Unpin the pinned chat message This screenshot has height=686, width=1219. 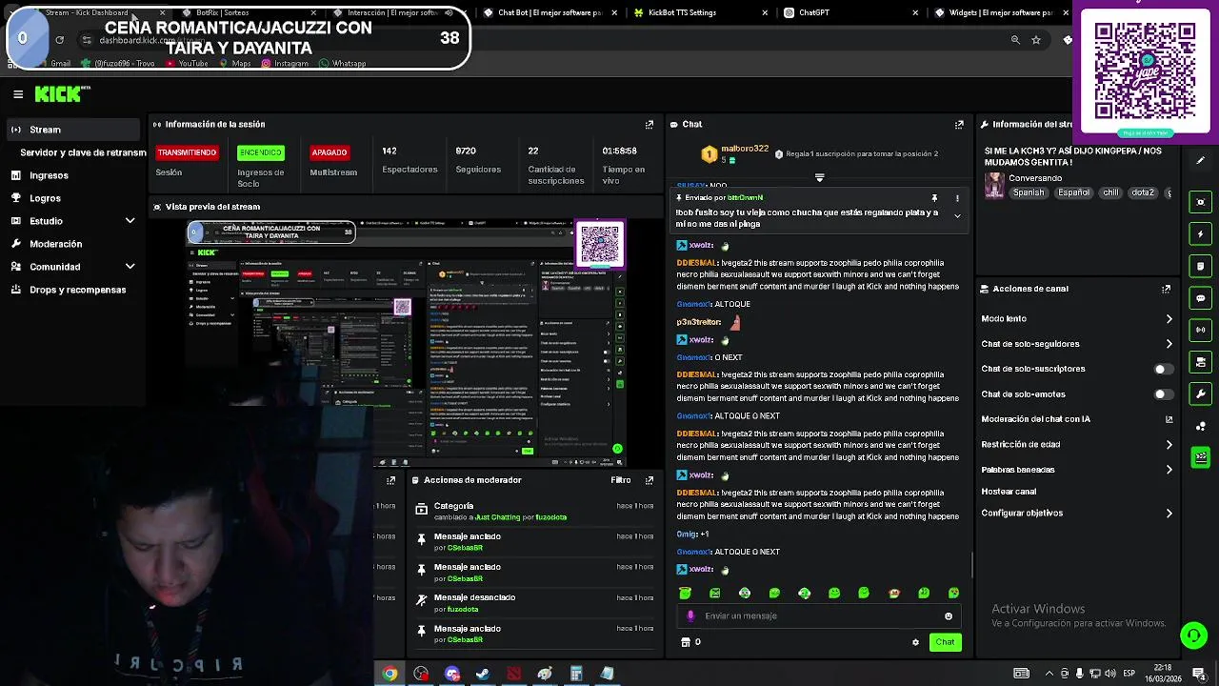click(x=934, y=198)
